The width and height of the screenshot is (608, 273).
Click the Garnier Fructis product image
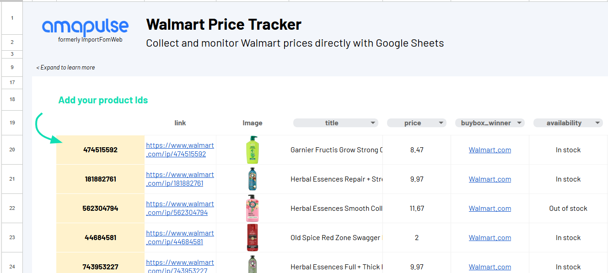[x=253, y=150]
